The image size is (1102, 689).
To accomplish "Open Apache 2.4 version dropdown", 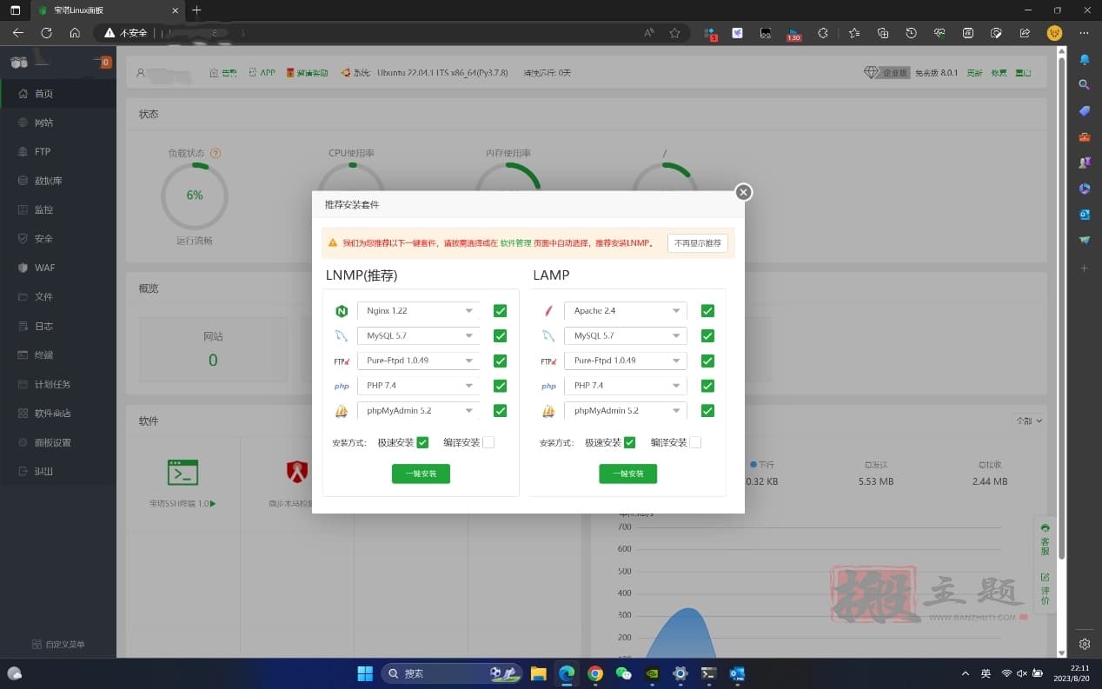I will pyautogui.click(x=625, y=311).
